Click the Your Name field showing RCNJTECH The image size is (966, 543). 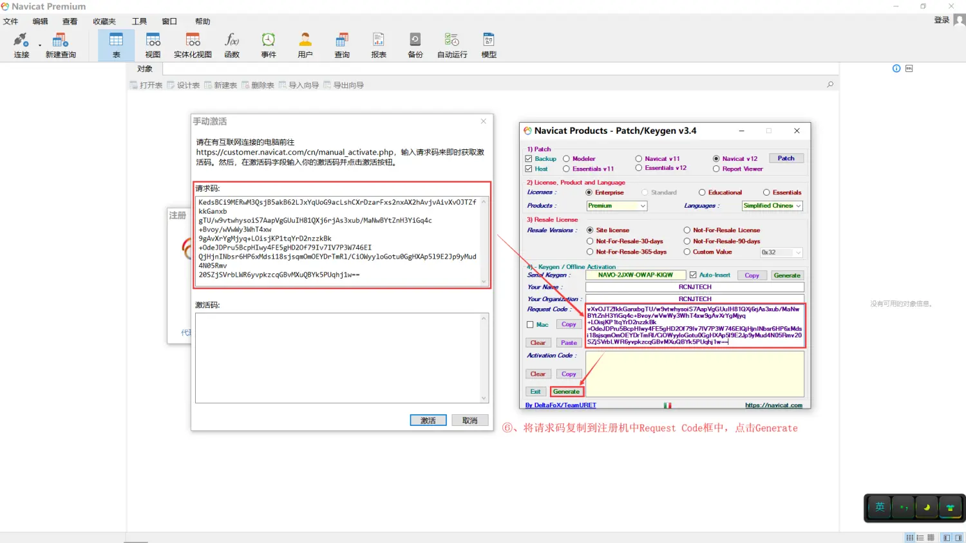pyautogui.click(x=695, y=287)
